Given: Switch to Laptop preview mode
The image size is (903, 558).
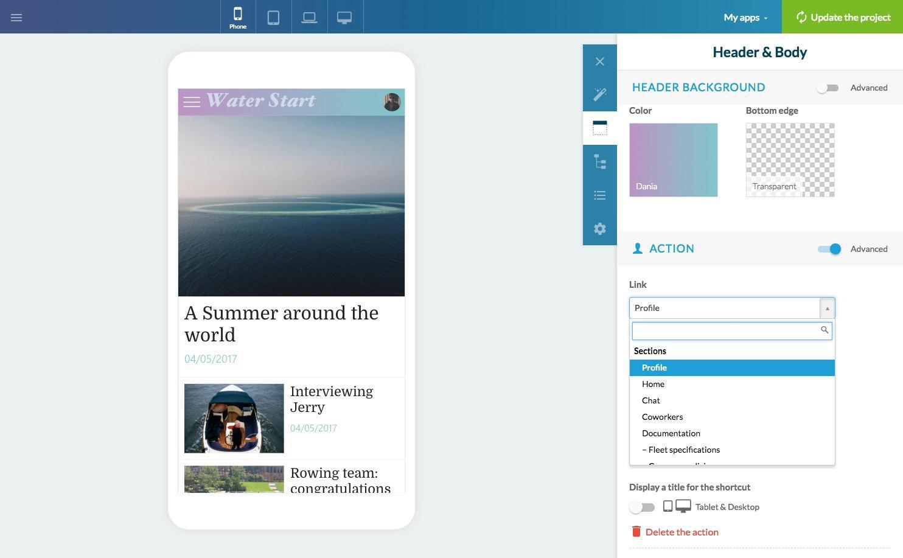Looking at the screenshot, I should coord(309,18).
